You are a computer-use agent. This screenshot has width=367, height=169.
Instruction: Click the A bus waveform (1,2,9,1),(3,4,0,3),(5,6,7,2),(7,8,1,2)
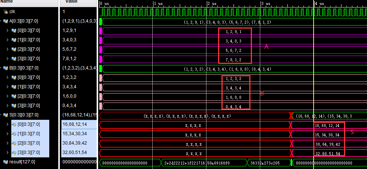(235, 22)
